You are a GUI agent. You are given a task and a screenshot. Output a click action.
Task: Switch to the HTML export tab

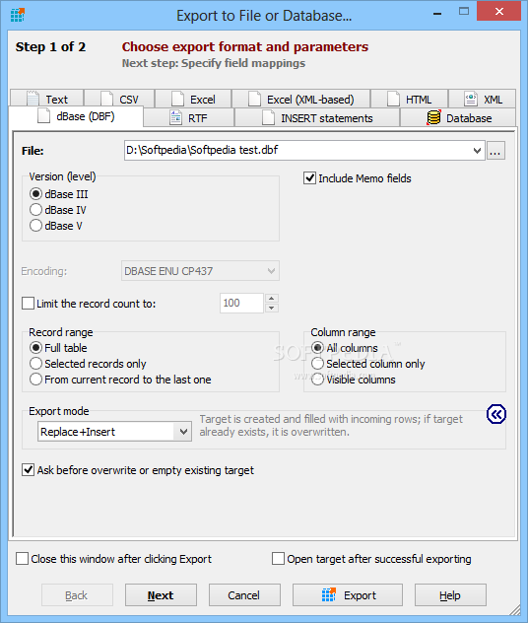pyautogui.click(x=410, y=99)
